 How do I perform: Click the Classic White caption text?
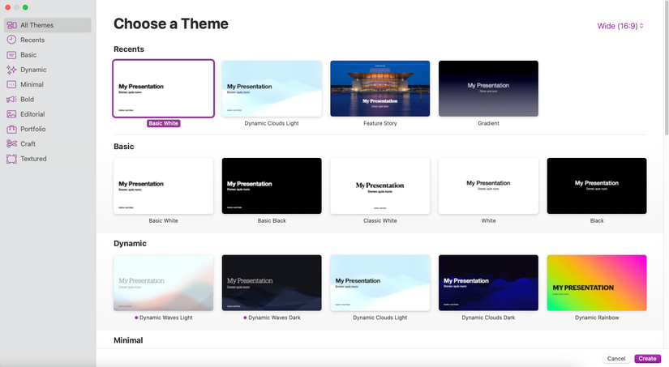coord(380,221)
